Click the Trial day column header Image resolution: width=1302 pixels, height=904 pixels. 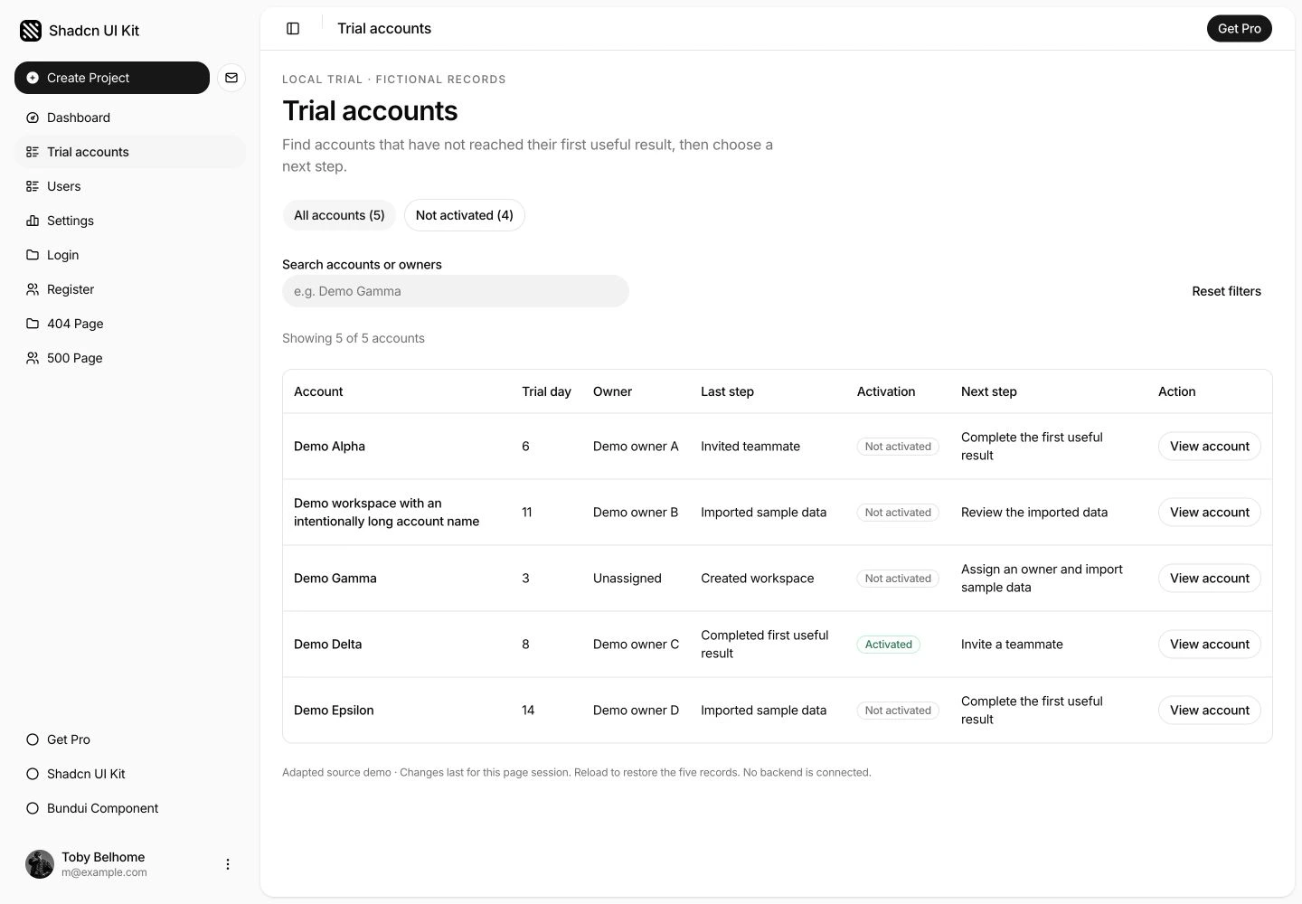pyautogui.click(x=546, y=391)
